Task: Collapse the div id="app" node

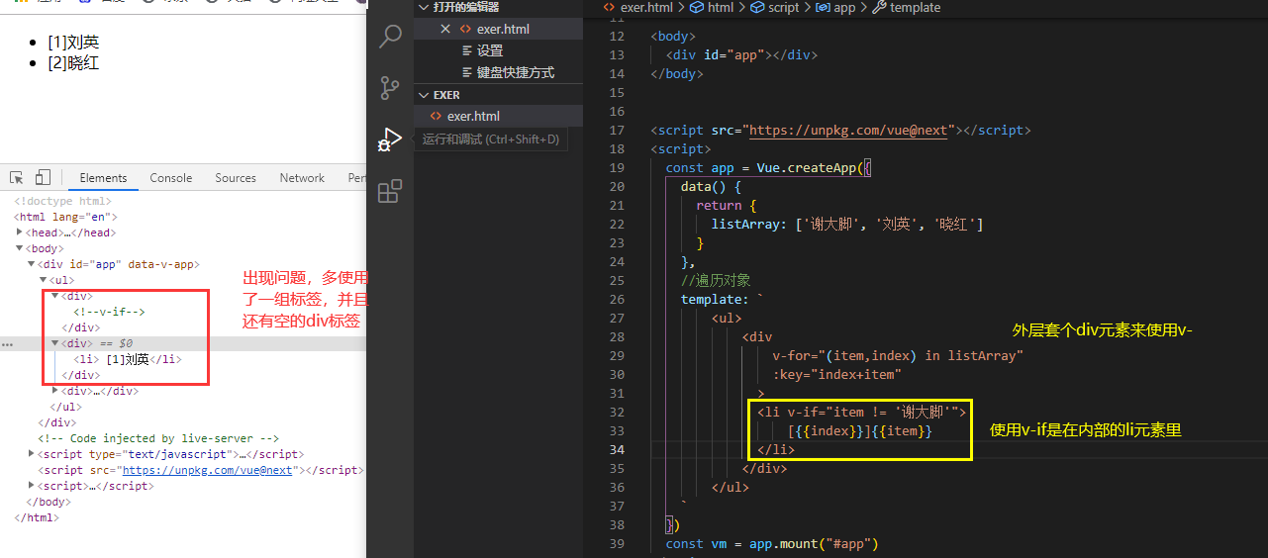Action: [32, 264]
